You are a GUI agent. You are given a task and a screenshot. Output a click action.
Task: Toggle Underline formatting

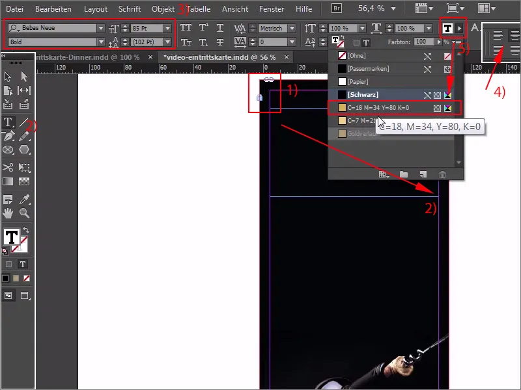[x=220, y=28]
